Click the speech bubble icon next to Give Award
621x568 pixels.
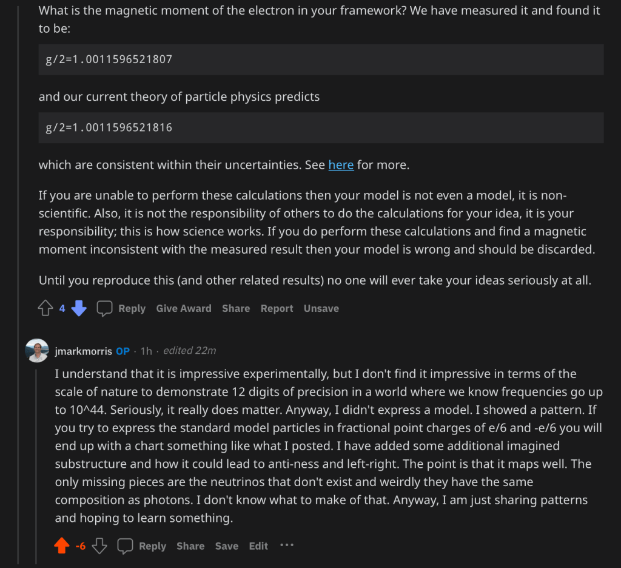click(x=105, y=308)
